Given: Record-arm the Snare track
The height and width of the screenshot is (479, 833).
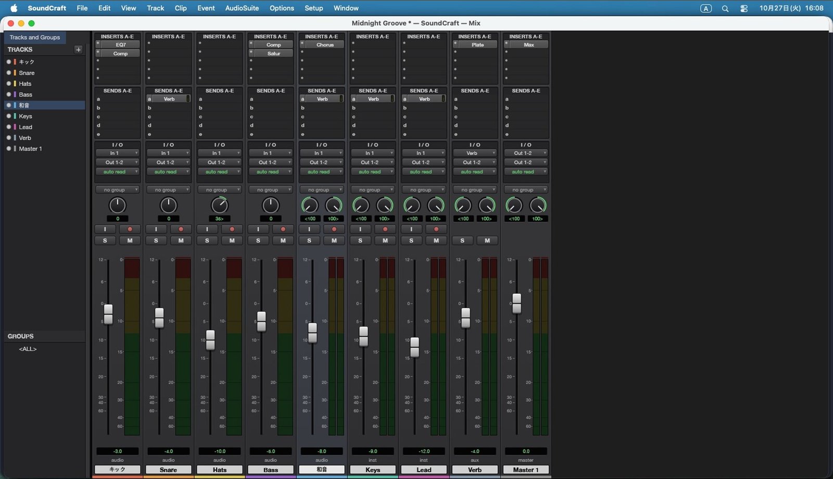Looking at the screenshot, I should click(181, 229).
